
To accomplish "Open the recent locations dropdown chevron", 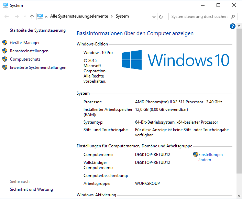I will (x=25, y=17).
